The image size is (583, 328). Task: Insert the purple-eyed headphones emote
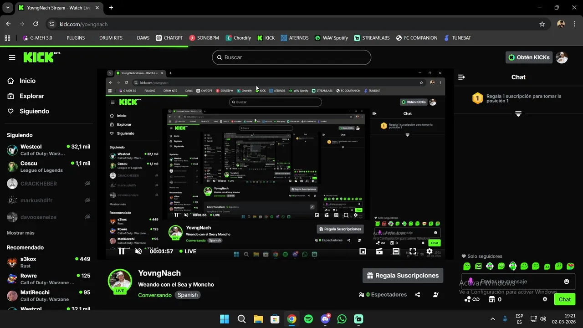click(513, 266)
